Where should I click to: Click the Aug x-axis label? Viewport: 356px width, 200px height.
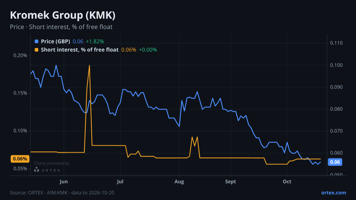tap(179, 182)
